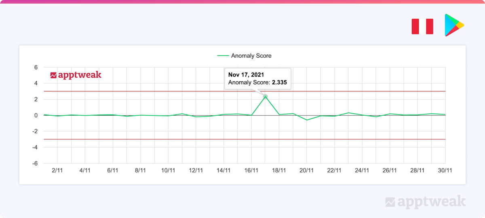Click the gray AppTweak watermark logo
Screen dimensions: 485x218
tap(425, 201)
